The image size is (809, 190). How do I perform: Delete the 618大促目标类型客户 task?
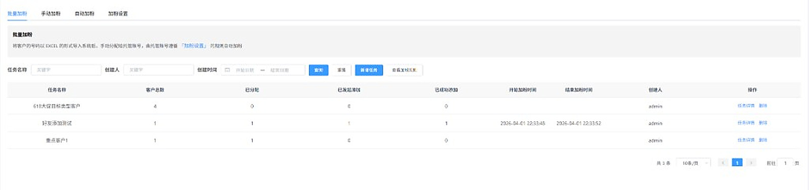coord(763,106)
